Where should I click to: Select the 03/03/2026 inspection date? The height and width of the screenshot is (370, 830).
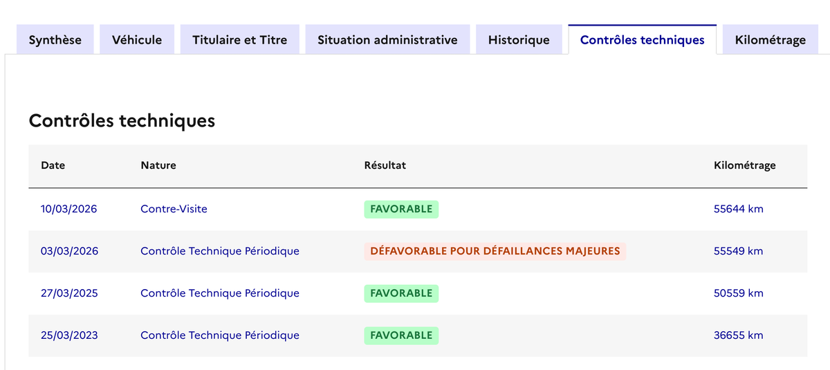(x=69, y=251)
